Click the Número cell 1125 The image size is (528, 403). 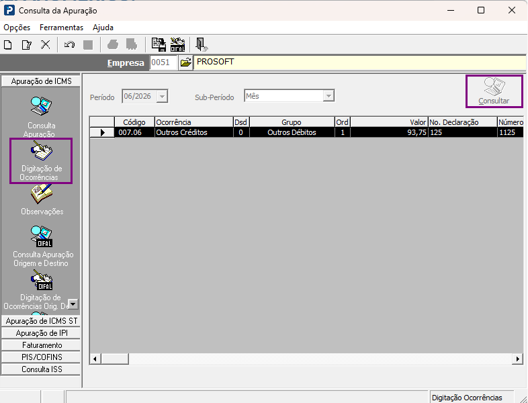click(511, 132)
